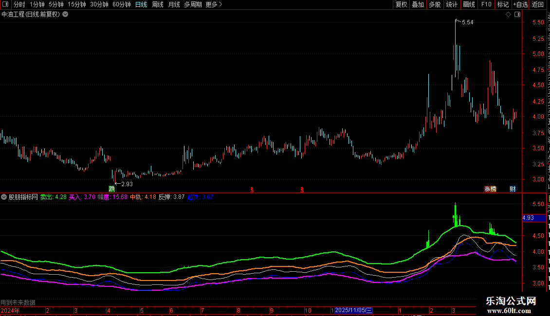Expand the 股朋指标网 indicator dropdown
Screen dimensions: 550x316
coord(4,197)
